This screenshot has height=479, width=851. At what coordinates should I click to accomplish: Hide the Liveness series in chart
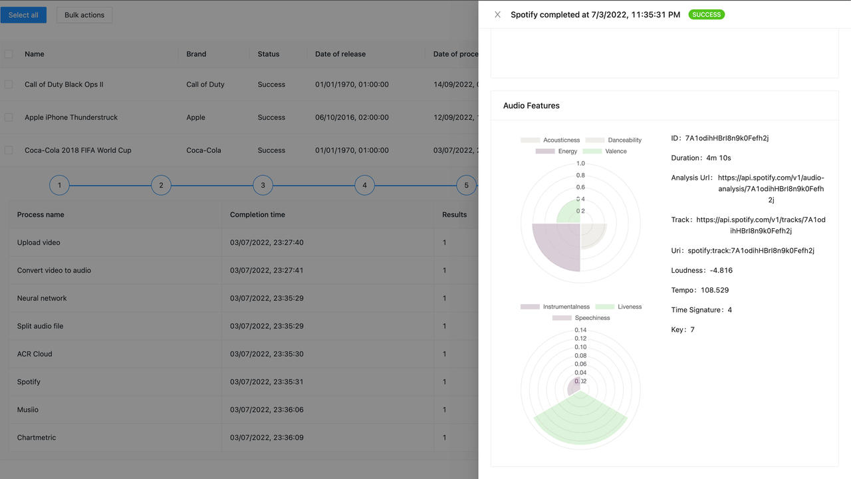pyautogui.click(x=618, y=307)
